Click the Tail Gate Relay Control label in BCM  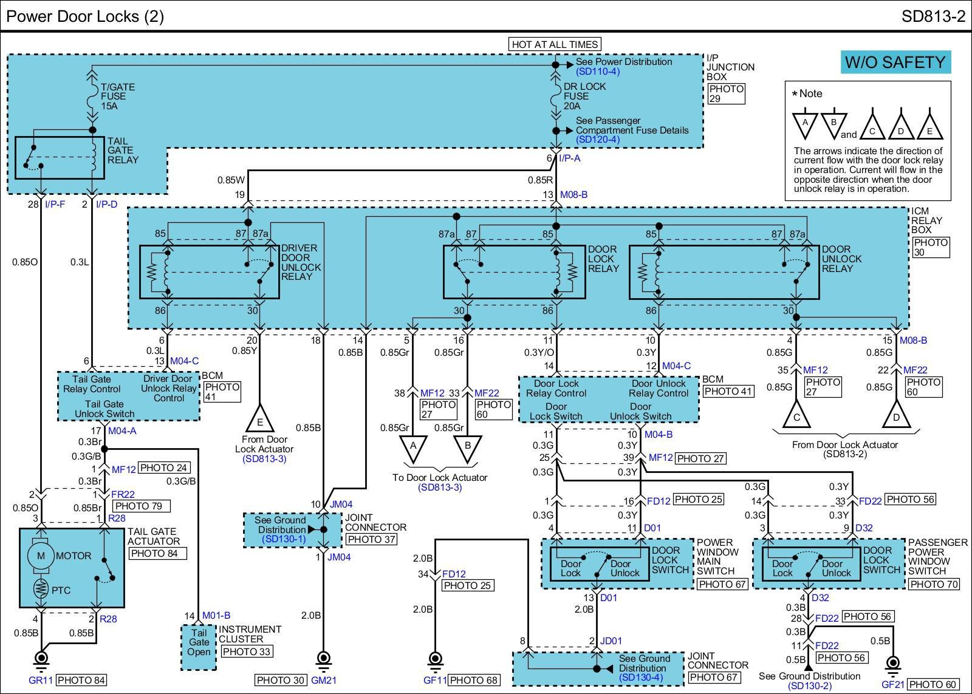click(92, 384)
